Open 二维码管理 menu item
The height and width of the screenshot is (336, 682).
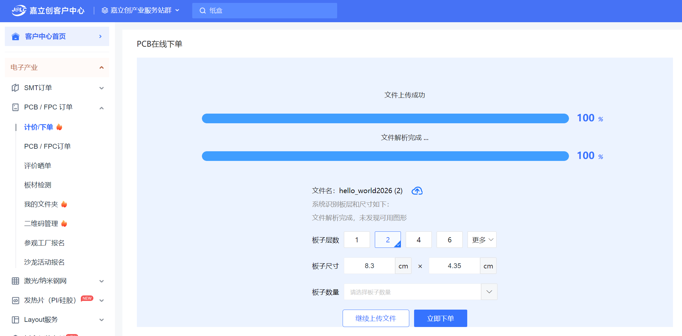(41, 224)
